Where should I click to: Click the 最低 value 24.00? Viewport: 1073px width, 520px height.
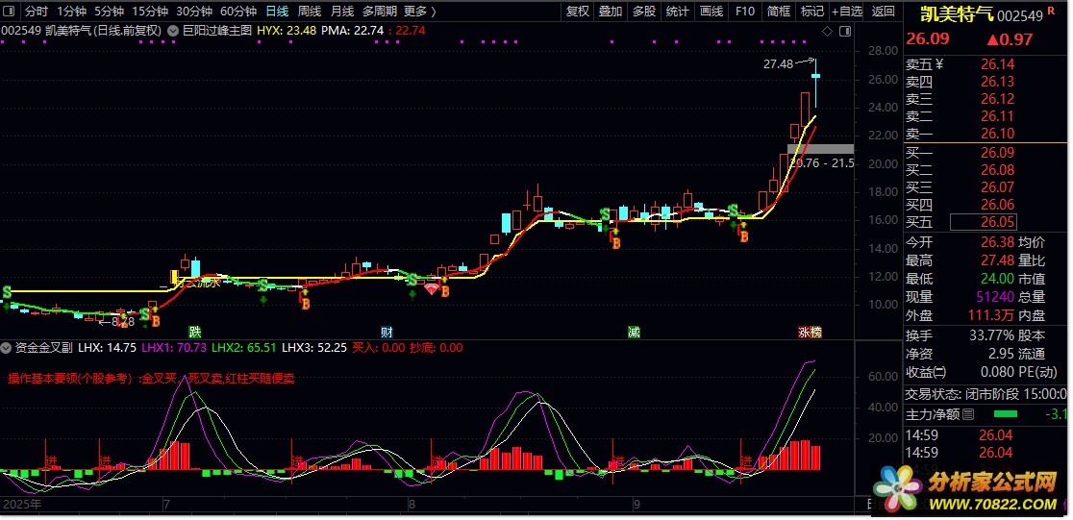[998, 279]
